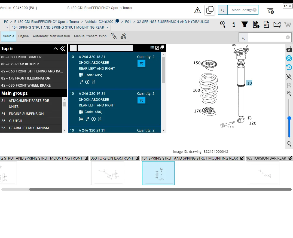
Task: Select main group 26 GEARSHIFT MECHANISM
Action: coord(31,128)
